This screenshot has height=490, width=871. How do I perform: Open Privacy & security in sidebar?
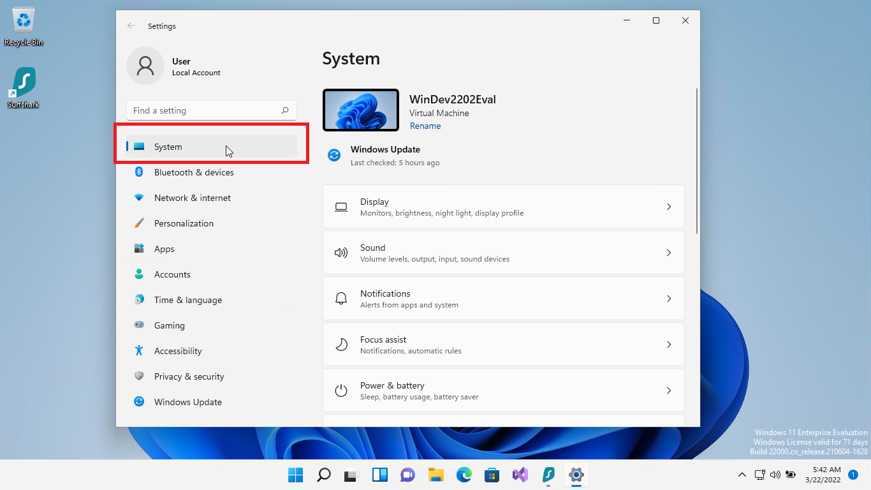point(212,376)
